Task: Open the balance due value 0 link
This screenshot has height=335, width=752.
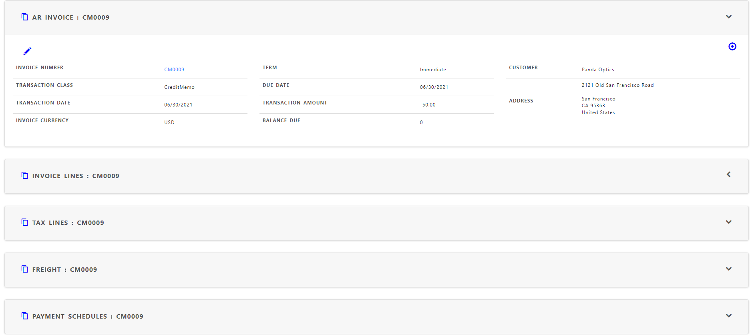Action: (421, 122)
